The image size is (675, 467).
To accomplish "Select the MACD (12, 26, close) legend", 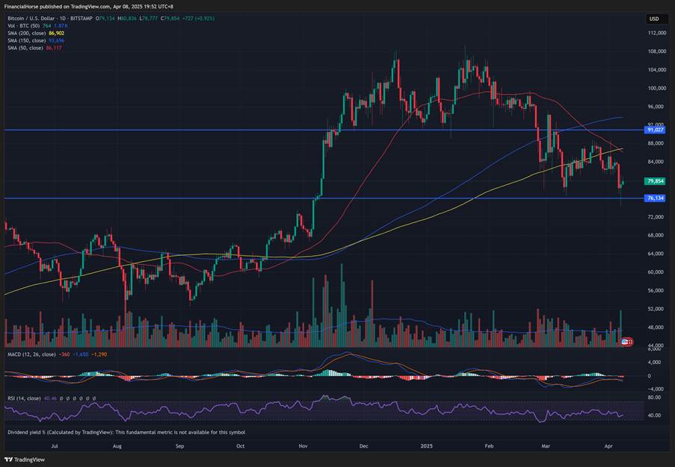I will click(31, 354).
